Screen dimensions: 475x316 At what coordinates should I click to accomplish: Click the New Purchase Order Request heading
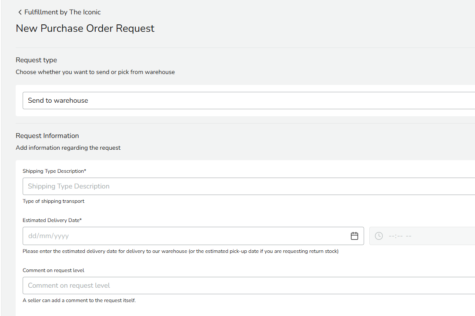pyautogui.click(x=85, y=28)
